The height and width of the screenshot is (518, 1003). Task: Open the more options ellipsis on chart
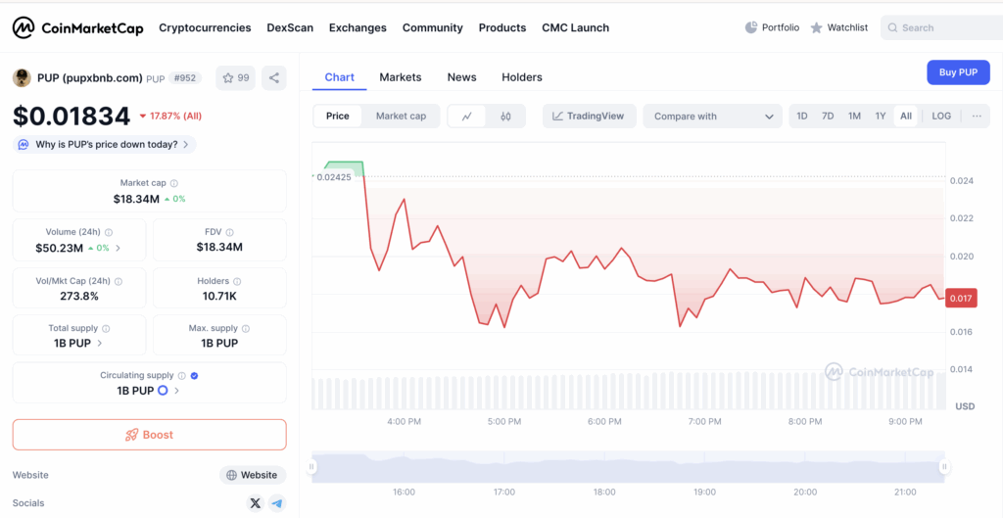coord(977,117)
